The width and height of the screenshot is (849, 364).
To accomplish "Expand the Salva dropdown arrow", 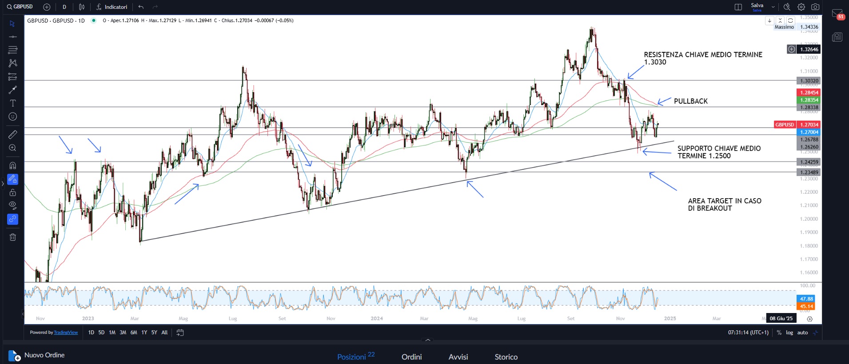I will (x=773, y=7).
